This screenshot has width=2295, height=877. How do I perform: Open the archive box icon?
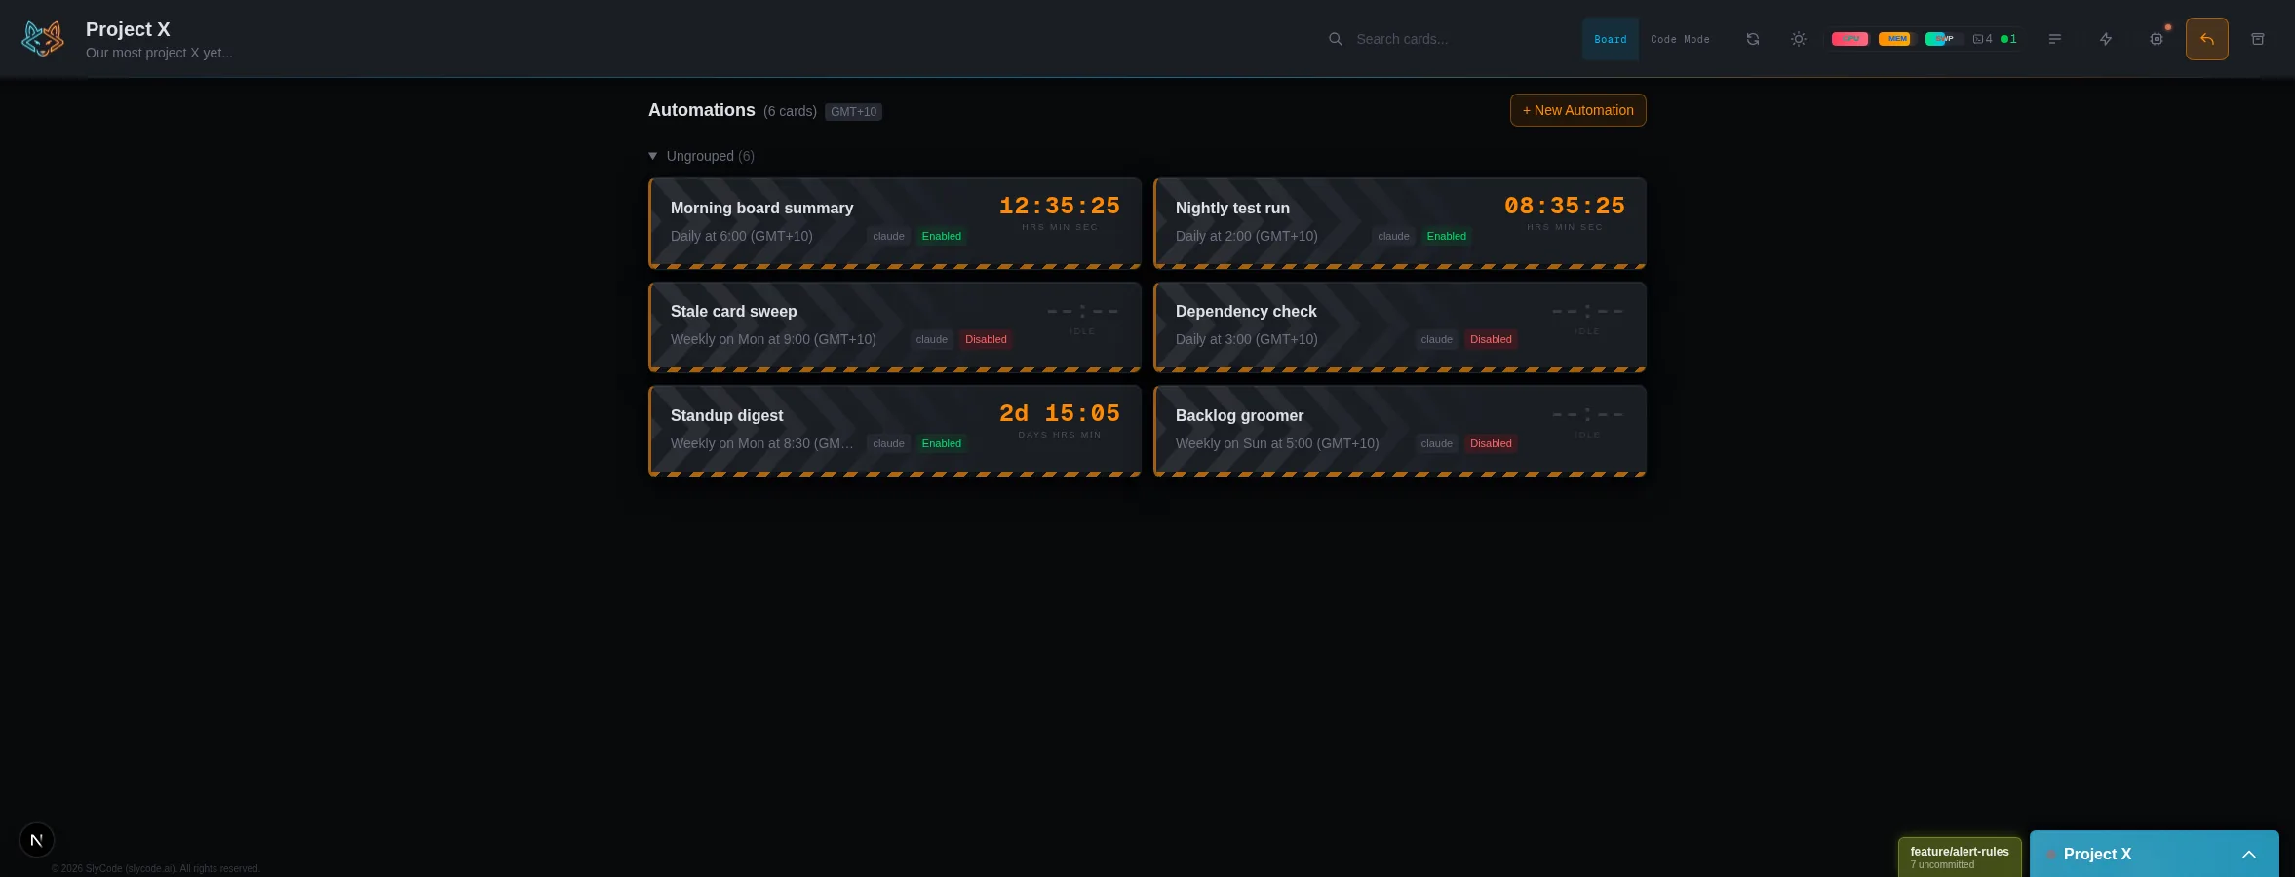(x=2258, y=39)
